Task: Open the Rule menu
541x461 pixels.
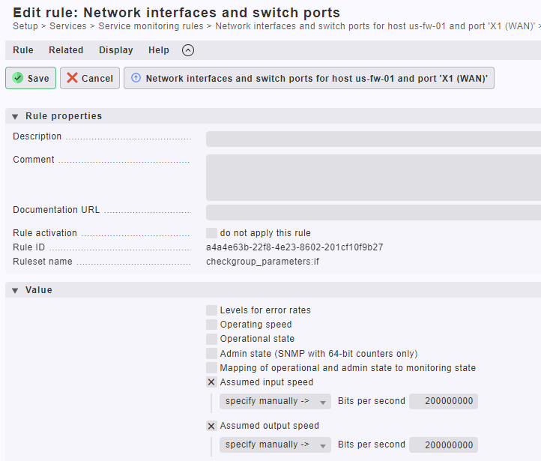Action: (x=23, y=50)
